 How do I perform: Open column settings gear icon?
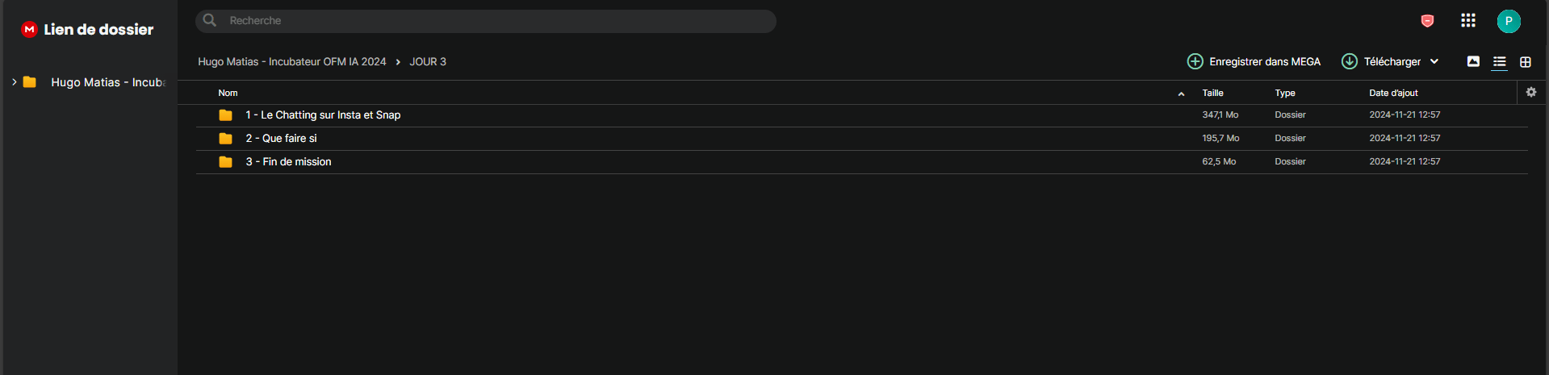point(1530,92)
